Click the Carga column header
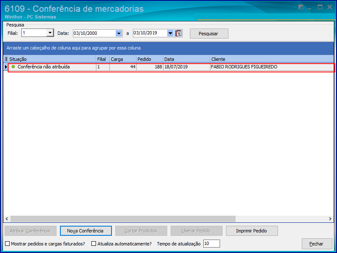 tap(123, 59)
